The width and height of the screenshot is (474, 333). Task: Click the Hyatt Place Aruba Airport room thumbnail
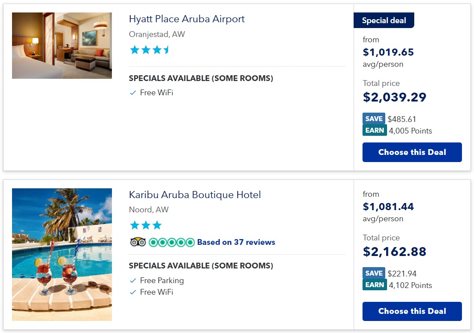(62, 45)
